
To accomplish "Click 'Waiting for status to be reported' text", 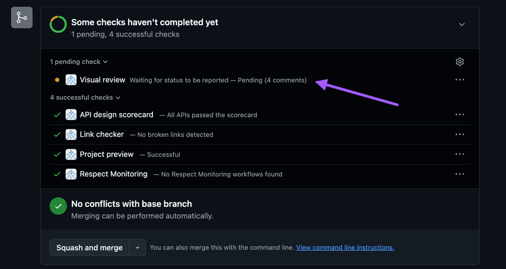I will click(x=179, y=80).
